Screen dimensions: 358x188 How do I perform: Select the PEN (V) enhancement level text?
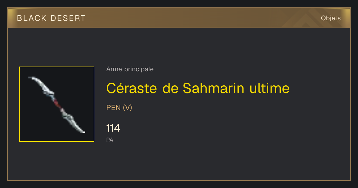[119, 108]
